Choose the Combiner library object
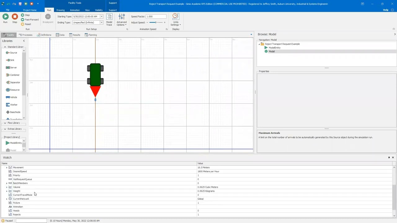This screenshot has width=397, height=223. 12,75
